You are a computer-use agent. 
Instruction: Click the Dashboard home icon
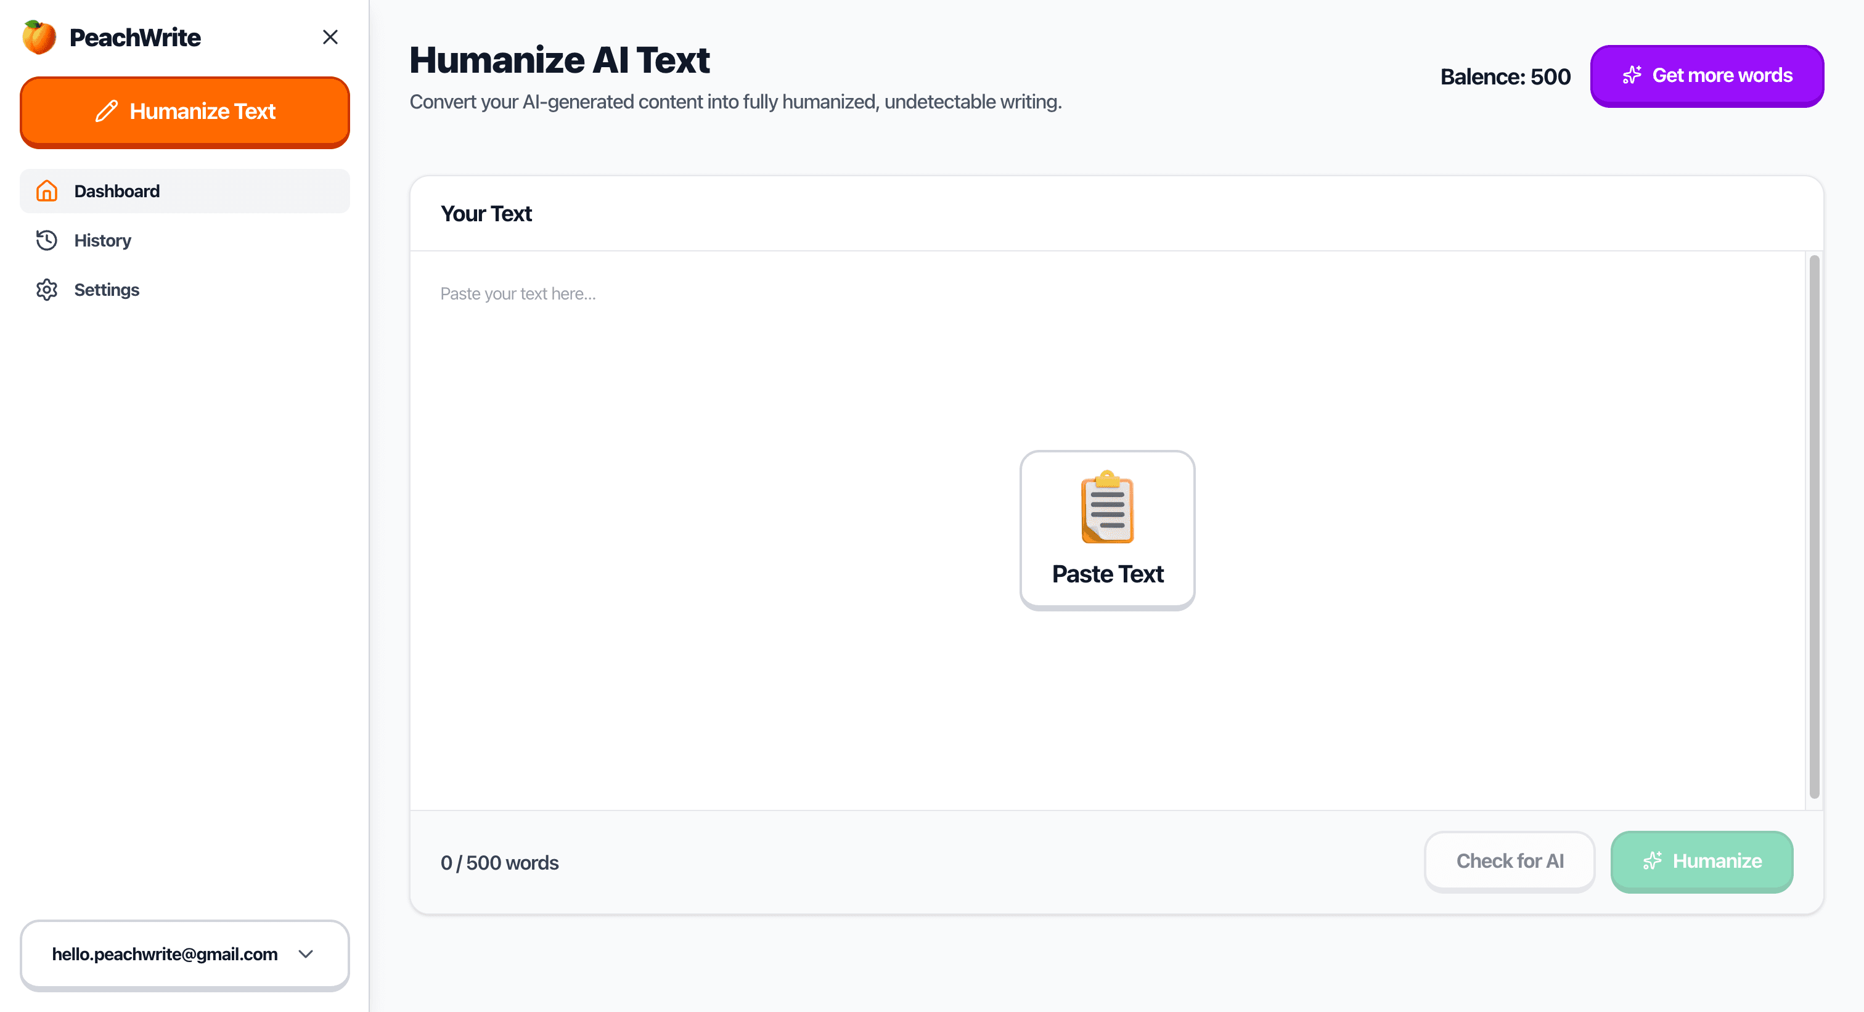(47, 191)
